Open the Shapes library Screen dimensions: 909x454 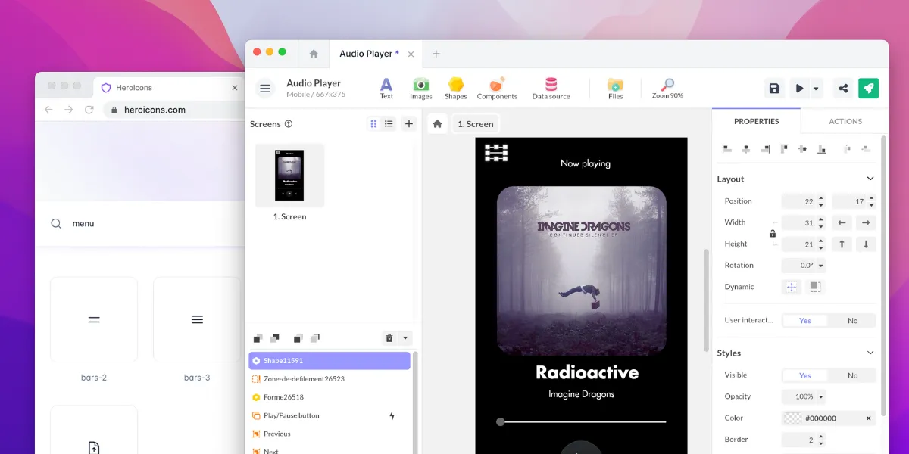pos(455,89)
